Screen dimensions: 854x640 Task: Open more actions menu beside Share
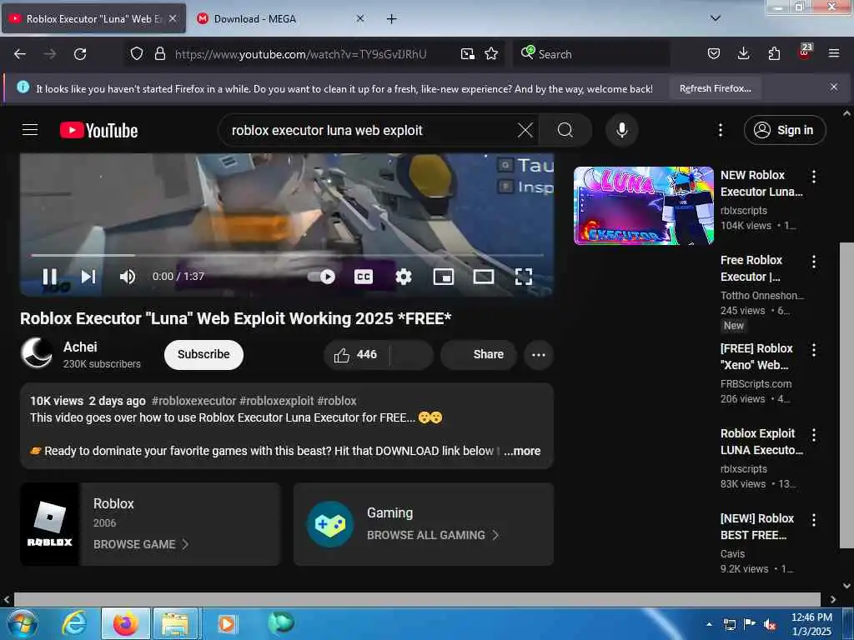(539, 355)
